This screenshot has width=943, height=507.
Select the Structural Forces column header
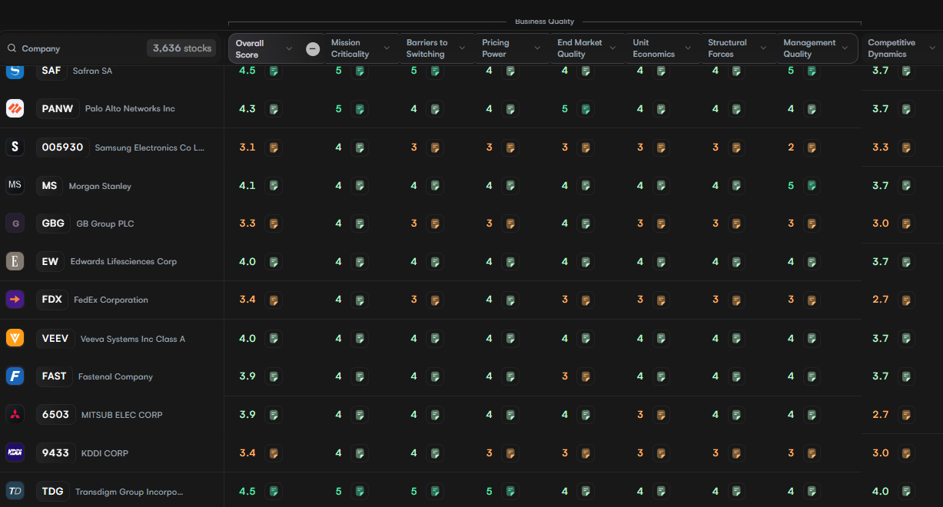click(x=727, y=48)
